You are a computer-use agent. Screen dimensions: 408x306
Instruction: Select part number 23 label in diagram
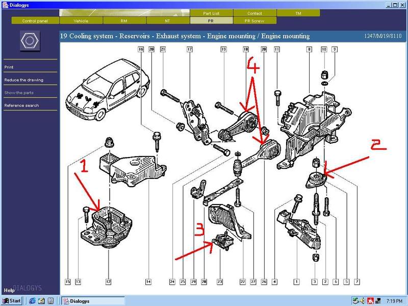click(220, 282)
